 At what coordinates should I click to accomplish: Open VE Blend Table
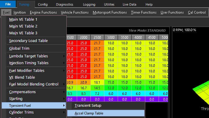34,77
